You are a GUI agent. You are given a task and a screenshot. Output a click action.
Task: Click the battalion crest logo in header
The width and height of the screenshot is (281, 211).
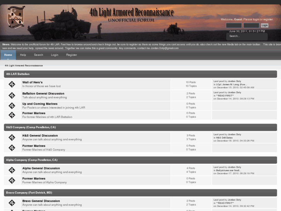click(x=16, y=17)
